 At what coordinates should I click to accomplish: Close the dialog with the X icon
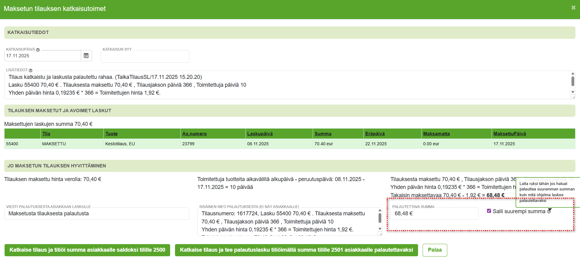click(x=573, y=8)
